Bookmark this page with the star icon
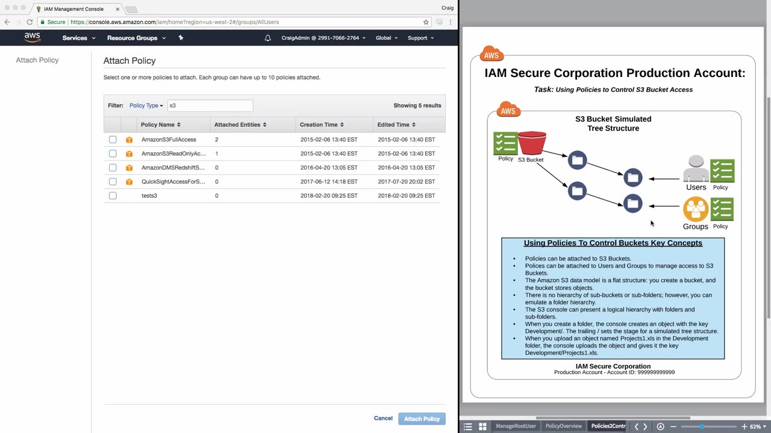This screenshot has height=433, width=771. [x=426, y=22]
